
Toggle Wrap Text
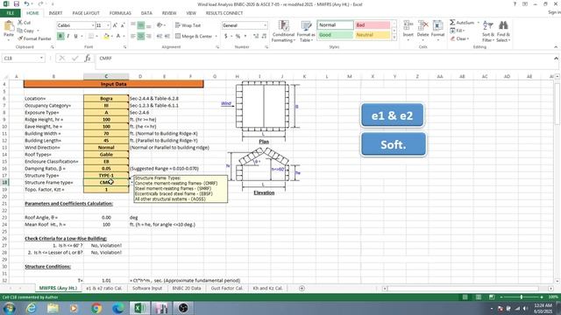[x=188, y=25]
